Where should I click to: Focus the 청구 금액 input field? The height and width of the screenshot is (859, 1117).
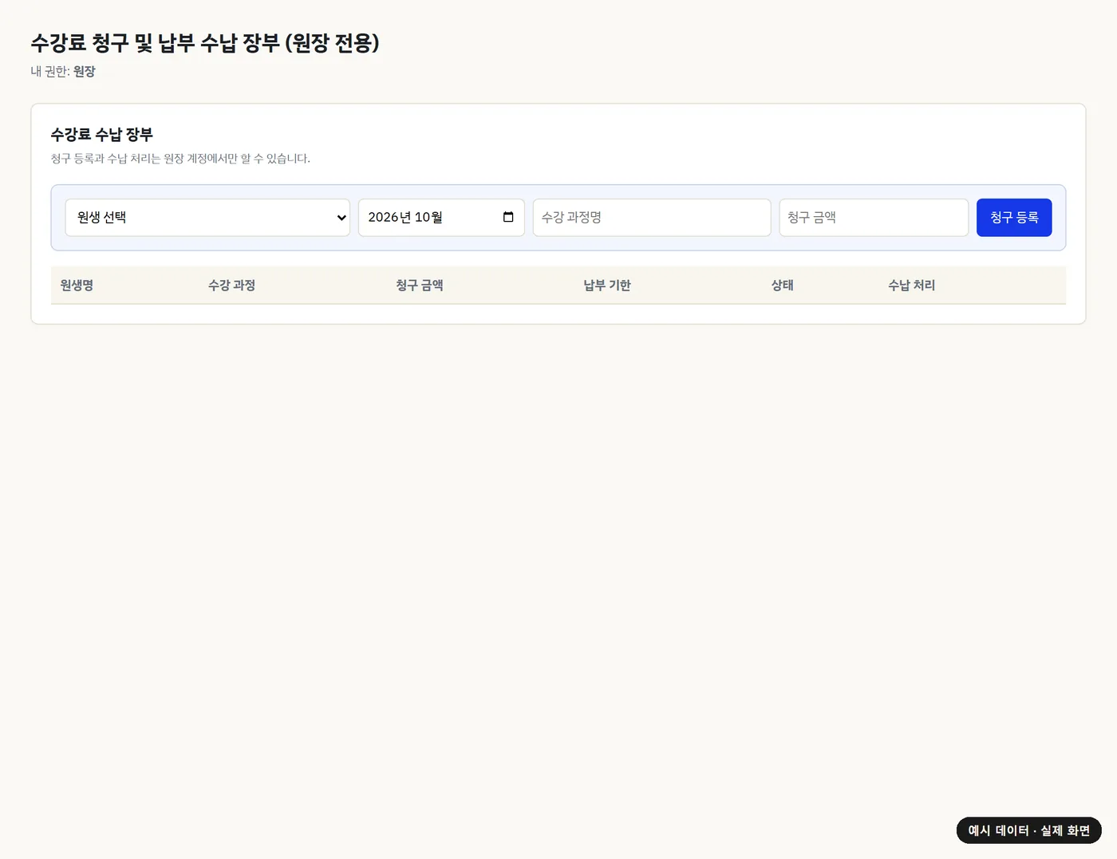pyautogui.click(x=874, y=218)
